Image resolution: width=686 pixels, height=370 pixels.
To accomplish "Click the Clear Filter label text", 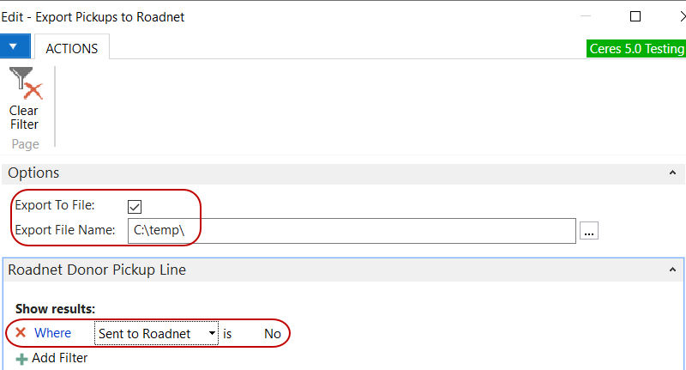I will pos(24,118).
